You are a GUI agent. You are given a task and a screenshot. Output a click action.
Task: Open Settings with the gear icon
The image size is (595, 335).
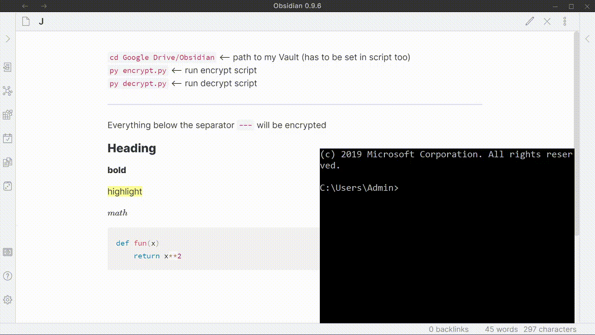pyautogui.click(x=7, y=300)
